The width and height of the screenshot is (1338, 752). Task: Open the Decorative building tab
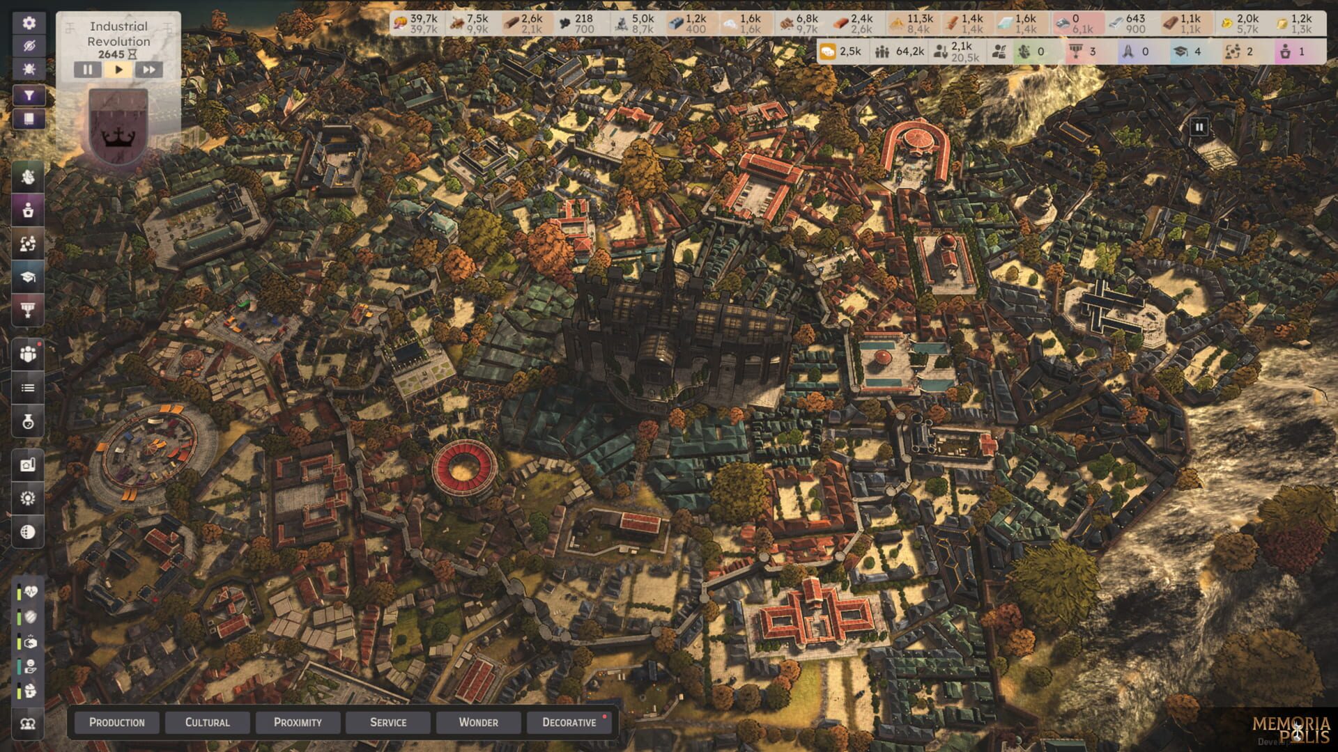click(x=569, y=722)
